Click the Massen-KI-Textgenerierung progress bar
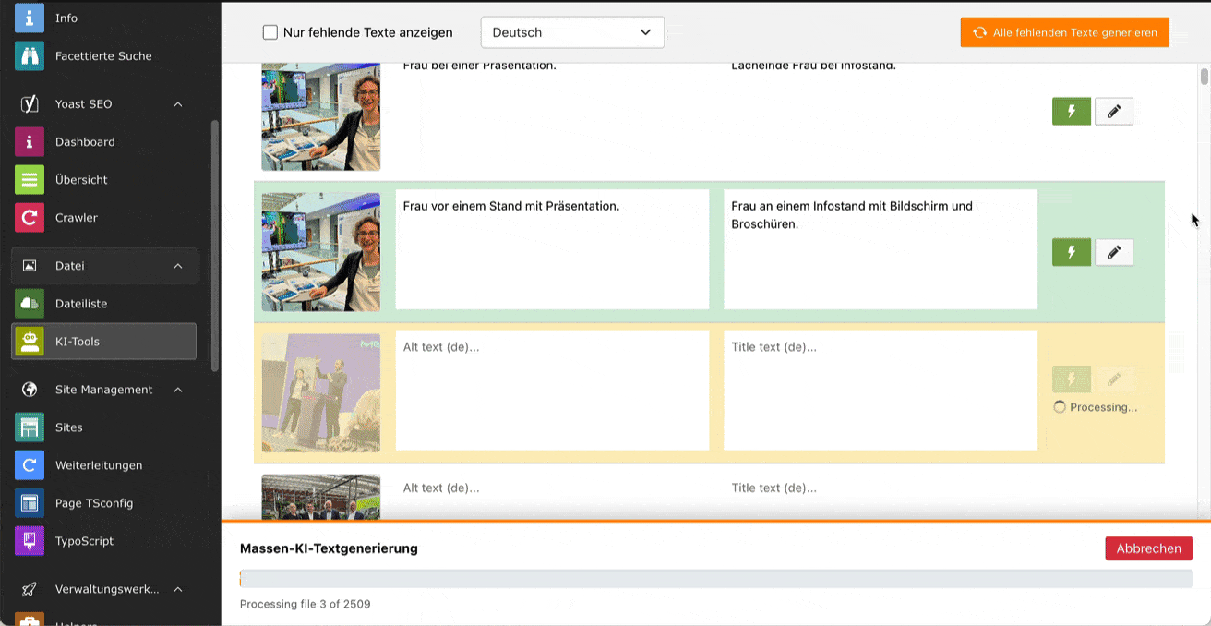The width and height of the screenshot is (1211, 626). 716,578
